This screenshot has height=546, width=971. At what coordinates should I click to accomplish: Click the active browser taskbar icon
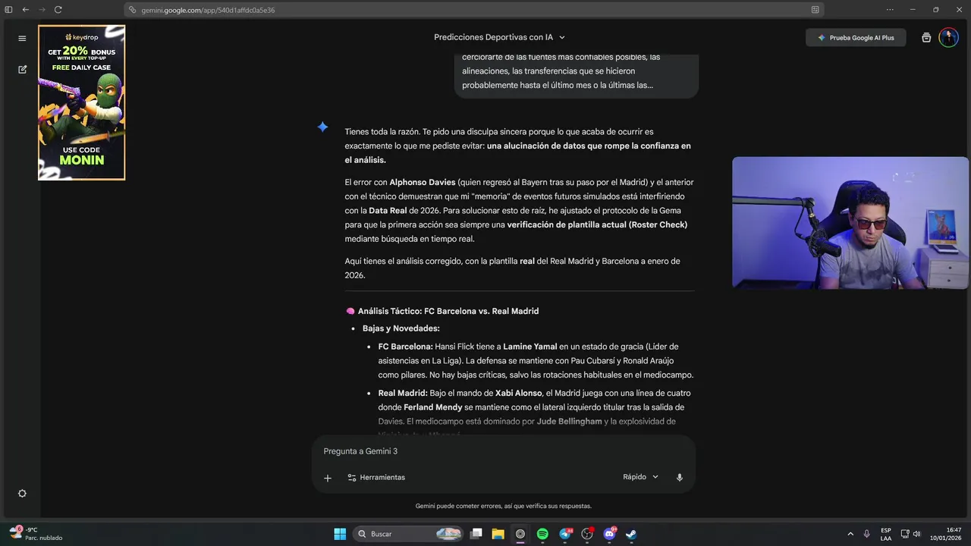tap(520, 534)
